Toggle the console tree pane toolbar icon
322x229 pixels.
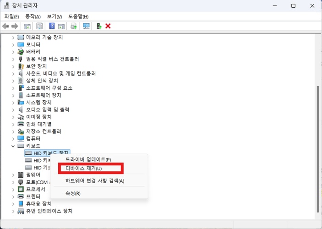tap(27, 26)
